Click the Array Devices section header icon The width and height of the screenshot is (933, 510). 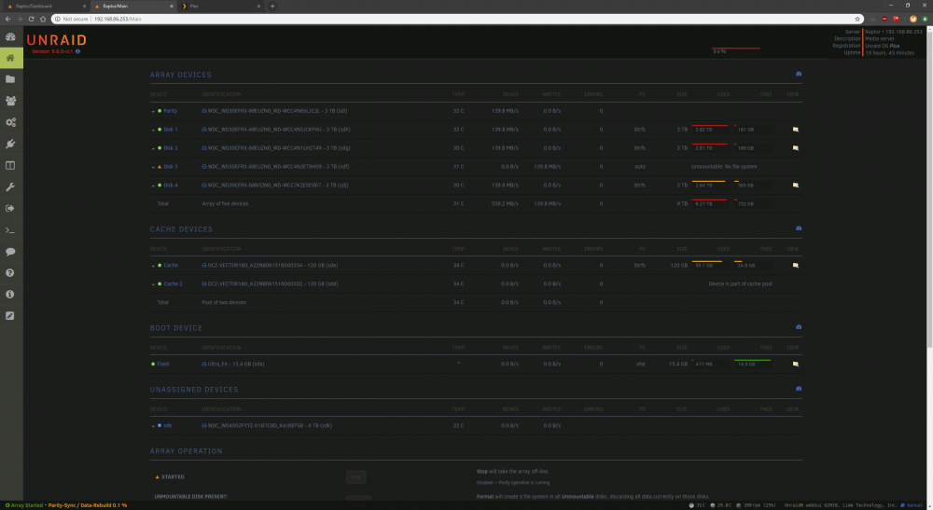point(799,74)
